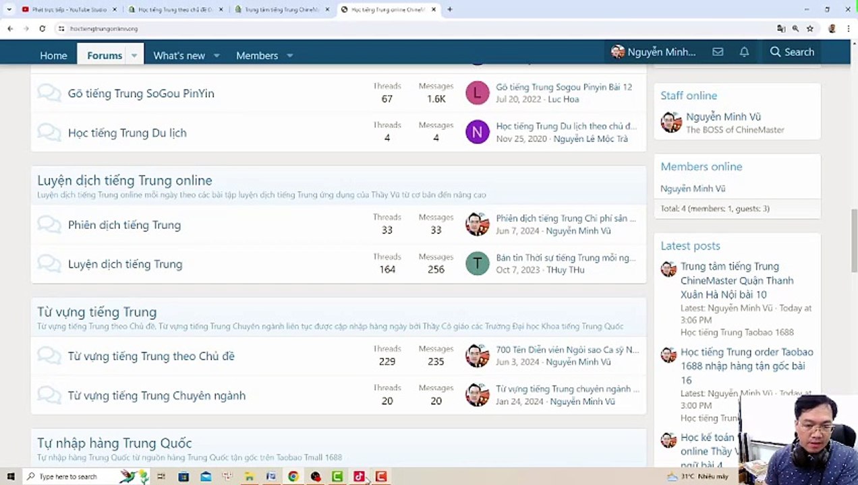Click the browser address bar URL
Screen dimensions: 858x485
click(x=104, y=29)
